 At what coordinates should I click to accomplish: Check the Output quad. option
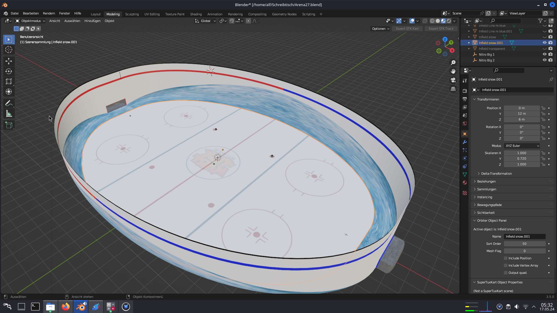coord(506,273)
